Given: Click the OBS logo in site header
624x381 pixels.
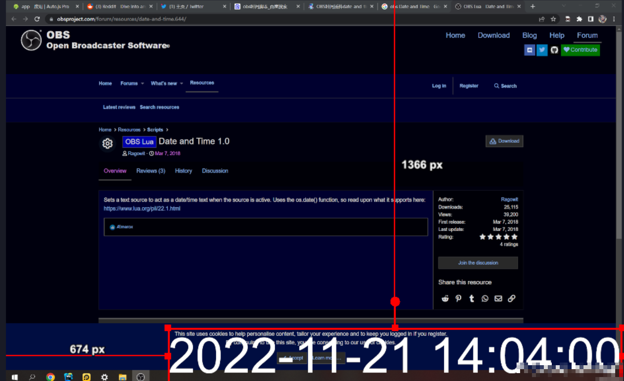Looking at the screenshot, I should pyautogui.click(x=31, y=40).
